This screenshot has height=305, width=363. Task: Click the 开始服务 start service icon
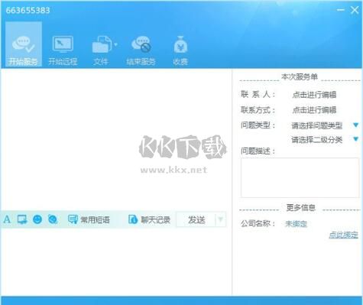24,44
